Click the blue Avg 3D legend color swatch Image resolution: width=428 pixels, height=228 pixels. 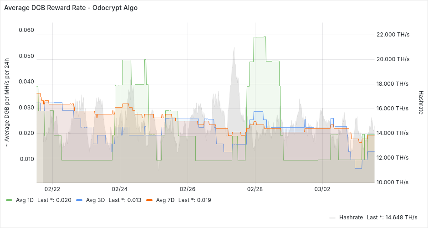click(79, 200)
